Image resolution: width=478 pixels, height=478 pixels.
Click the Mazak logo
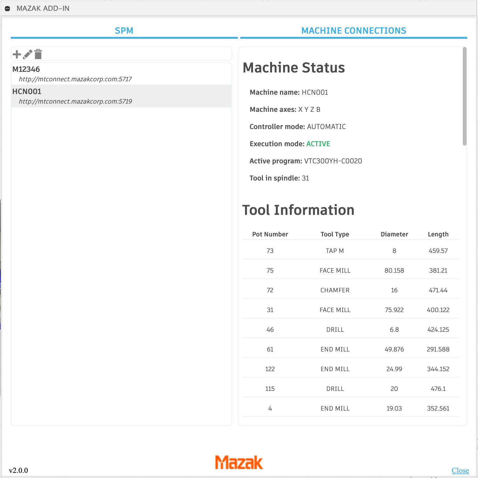pos(239,462)
